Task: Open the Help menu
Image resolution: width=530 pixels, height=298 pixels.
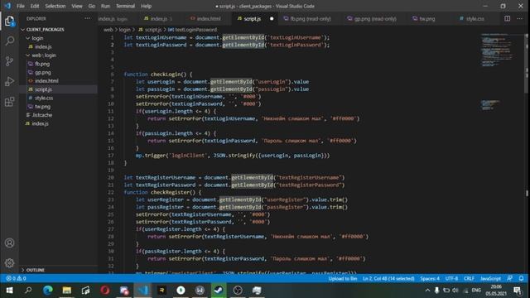Action: (146, 6)
